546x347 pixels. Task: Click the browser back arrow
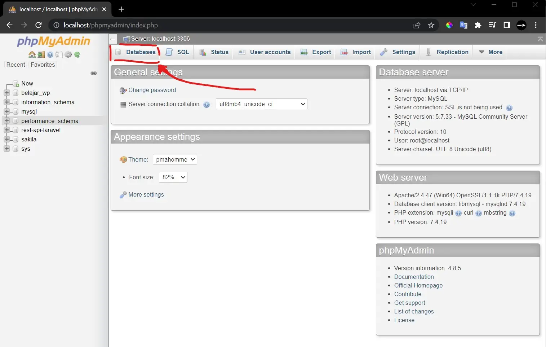pos(10,25)
